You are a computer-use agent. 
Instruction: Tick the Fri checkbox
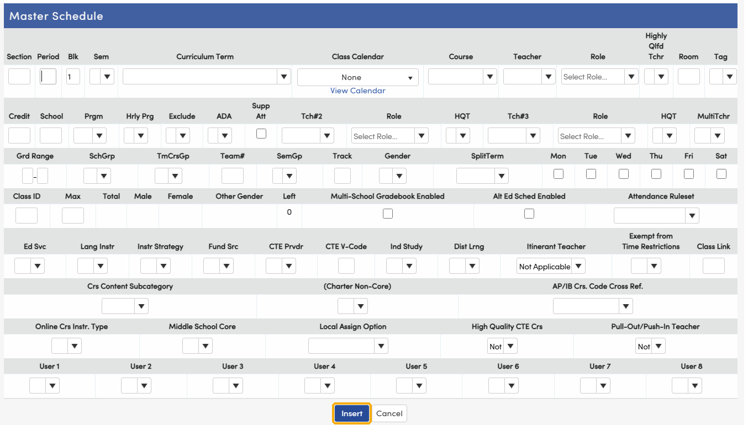click(x=689, y=173)
